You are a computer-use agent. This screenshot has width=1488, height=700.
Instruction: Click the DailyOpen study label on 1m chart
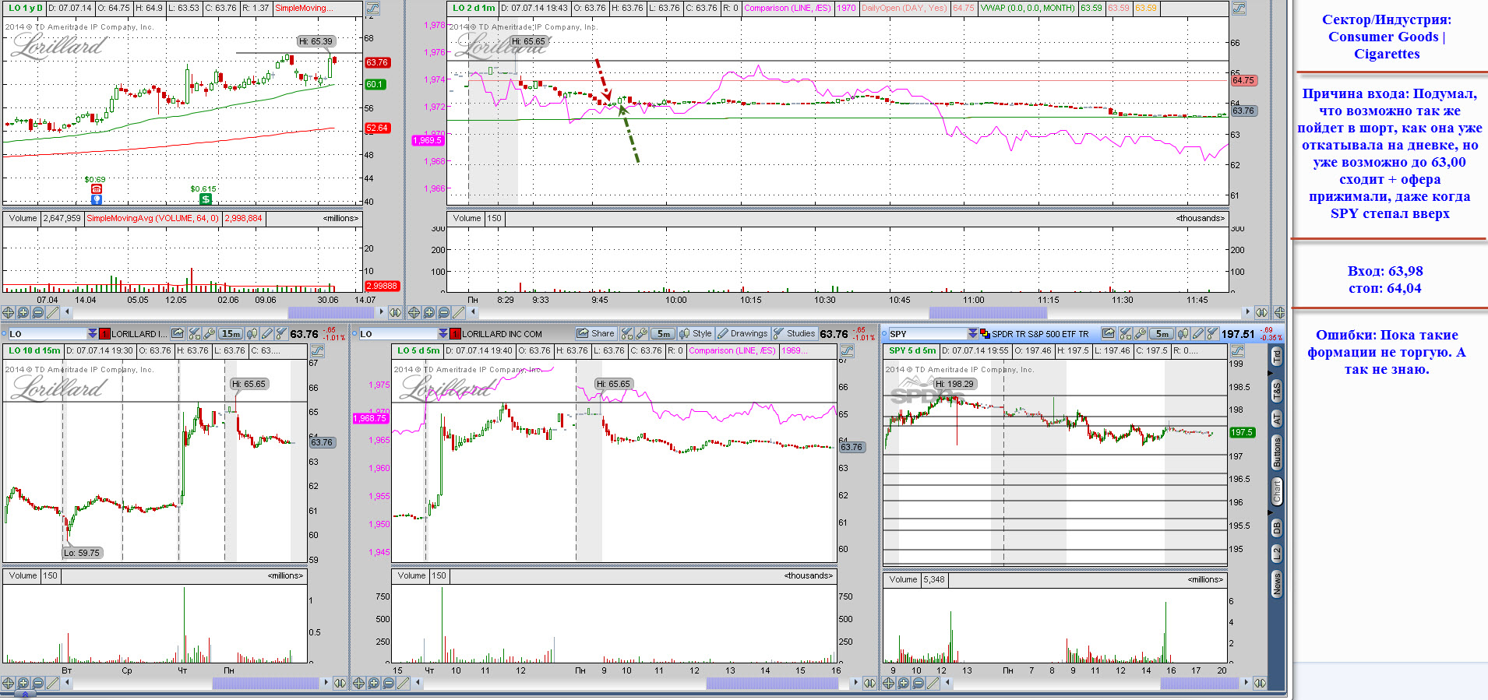point(904,8)
